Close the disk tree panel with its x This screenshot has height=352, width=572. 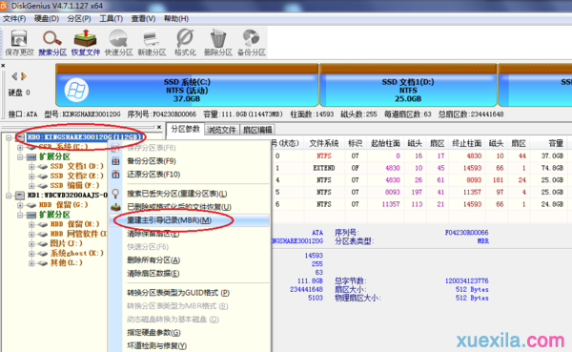pyautogui.click(x=159, y=127)
